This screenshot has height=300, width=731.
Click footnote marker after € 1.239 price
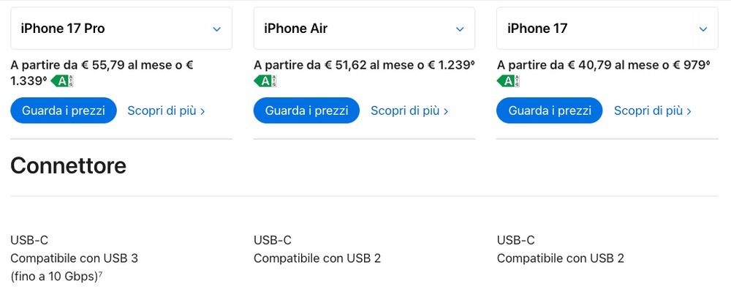coord(473,62)
